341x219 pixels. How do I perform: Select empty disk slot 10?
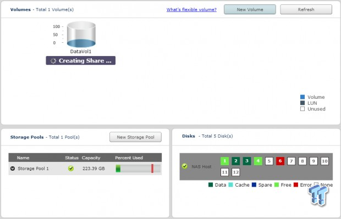(x=324, y=161)
